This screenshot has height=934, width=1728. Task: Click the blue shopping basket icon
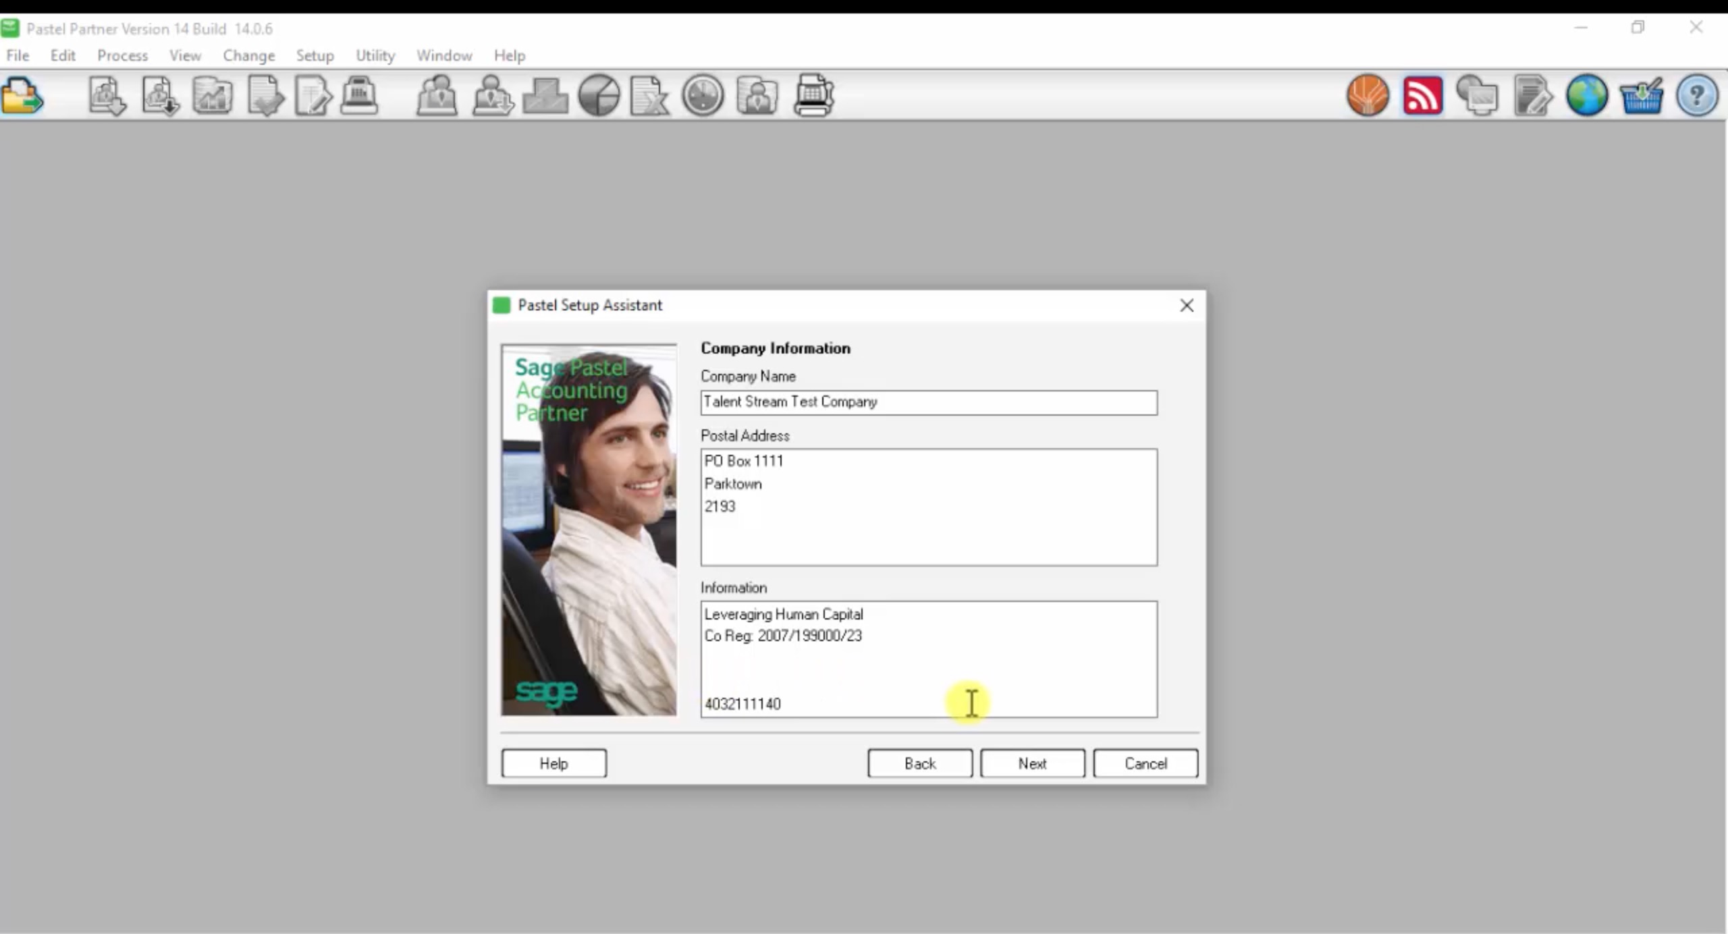1641,96
